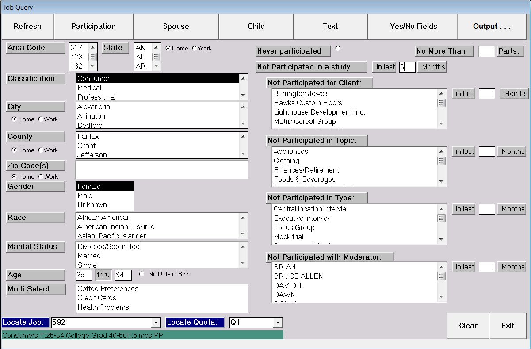Click the Exit button

[508, 326]
